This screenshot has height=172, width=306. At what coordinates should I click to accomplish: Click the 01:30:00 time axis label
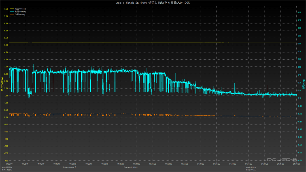point(296,164)
